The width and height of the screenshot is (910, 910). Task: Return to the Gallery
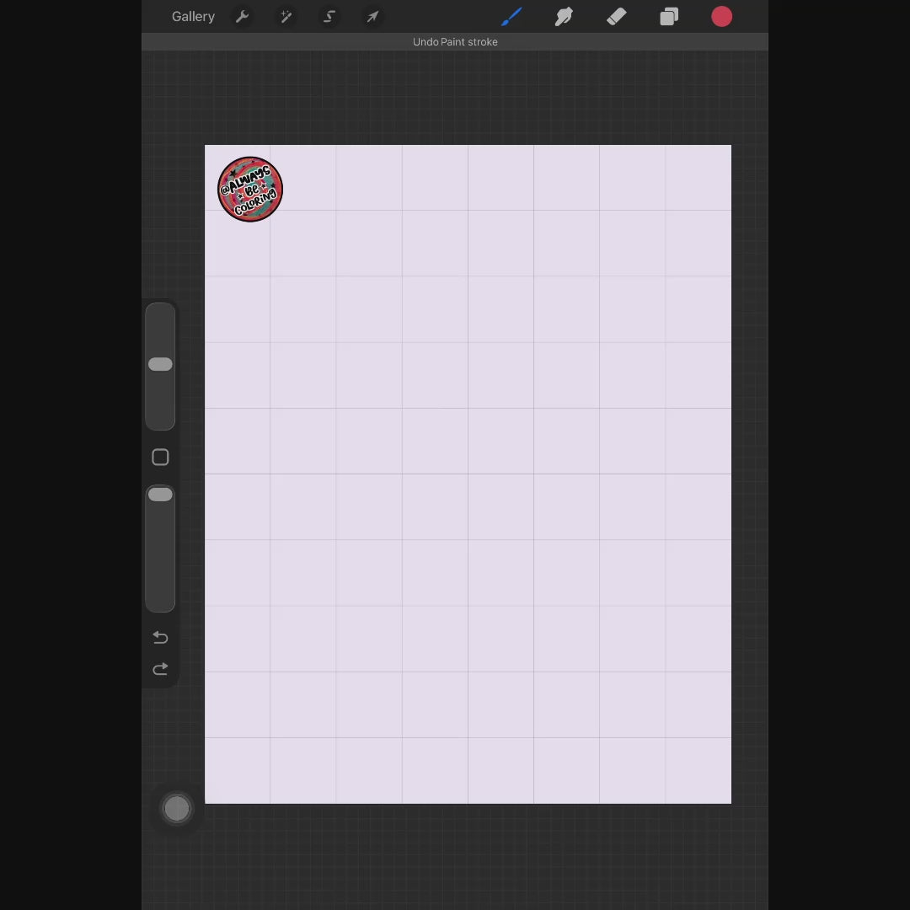click(x=193, y=17)
